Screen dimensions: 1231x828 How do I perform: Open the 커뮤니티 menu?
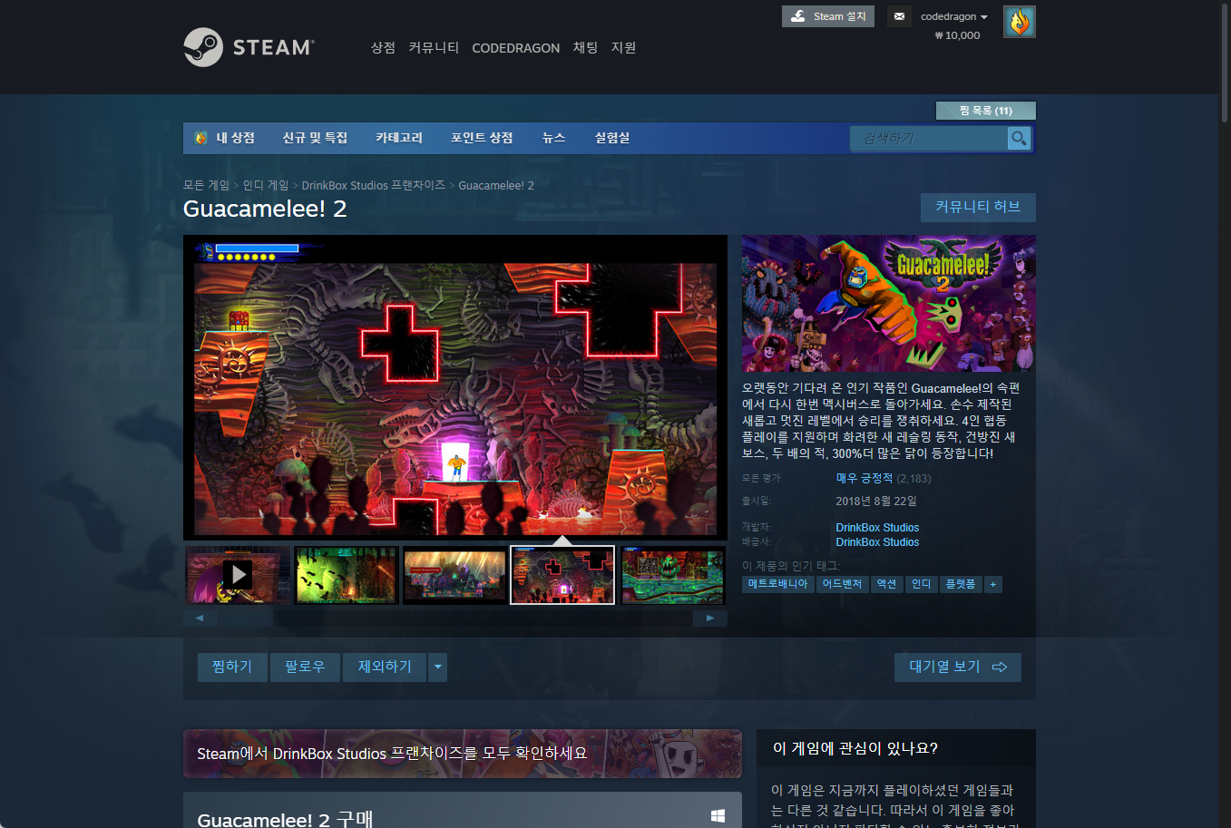pyautogui.click(x=434, y=47)
